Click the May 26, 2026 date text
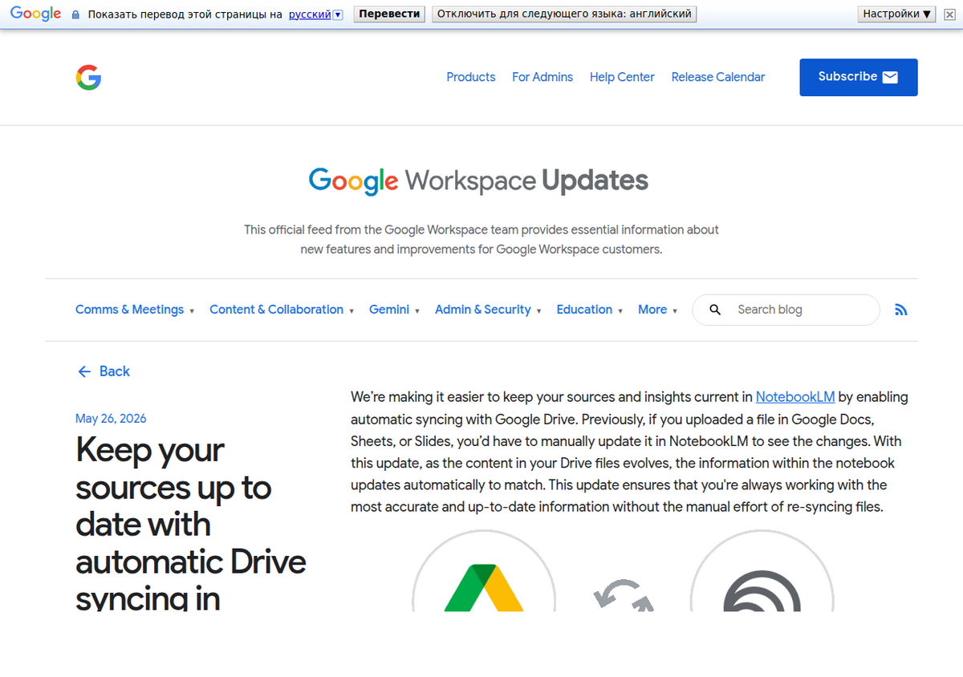 (111, 419)
